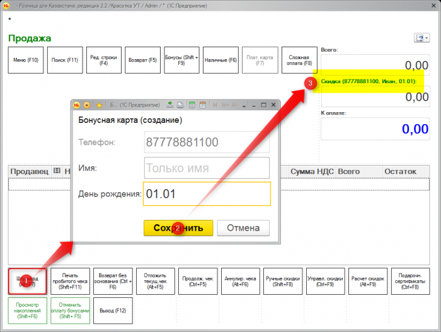Click Ручные скидки (Shift+F8) button
Image resolution: width=441 pixels, height=332 pixels.
tap(283, 281)
